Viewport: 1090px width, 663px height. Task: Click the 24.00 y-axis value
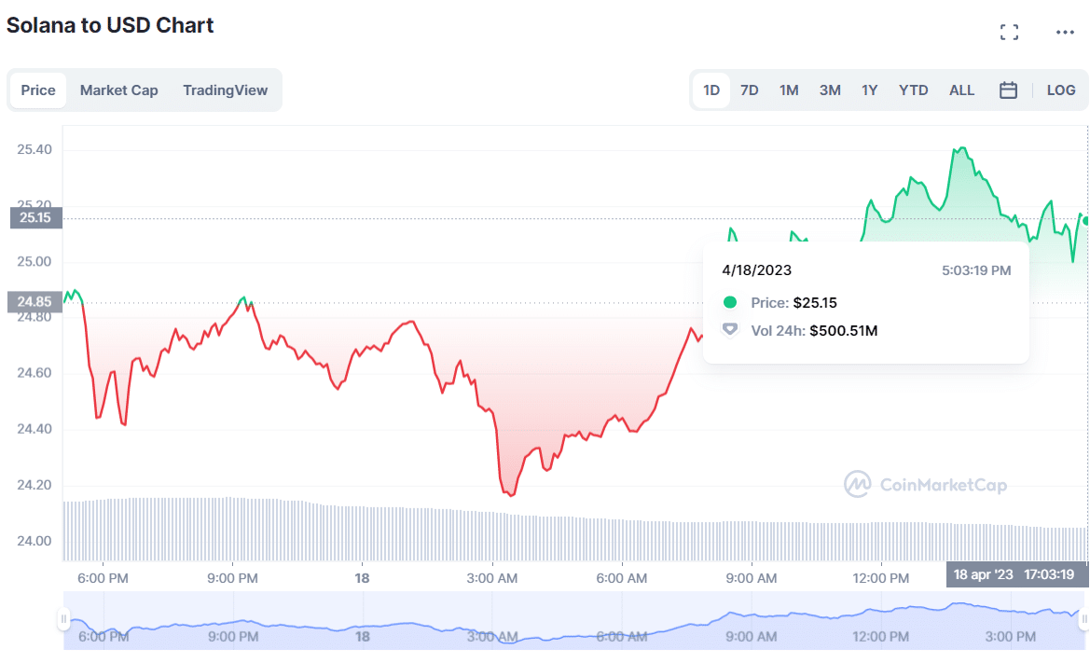click(x=34, y=541)
